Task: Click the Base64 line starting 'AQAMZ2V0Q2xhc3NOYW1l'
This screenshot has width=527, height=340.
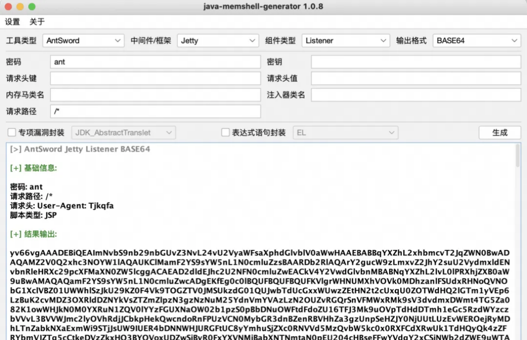Action: click(260, 262)
